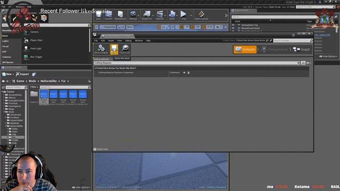Screen dimensions: 340x191
Task: Click the highlighted Save asset icon
Action: click(x=114, y=49)
